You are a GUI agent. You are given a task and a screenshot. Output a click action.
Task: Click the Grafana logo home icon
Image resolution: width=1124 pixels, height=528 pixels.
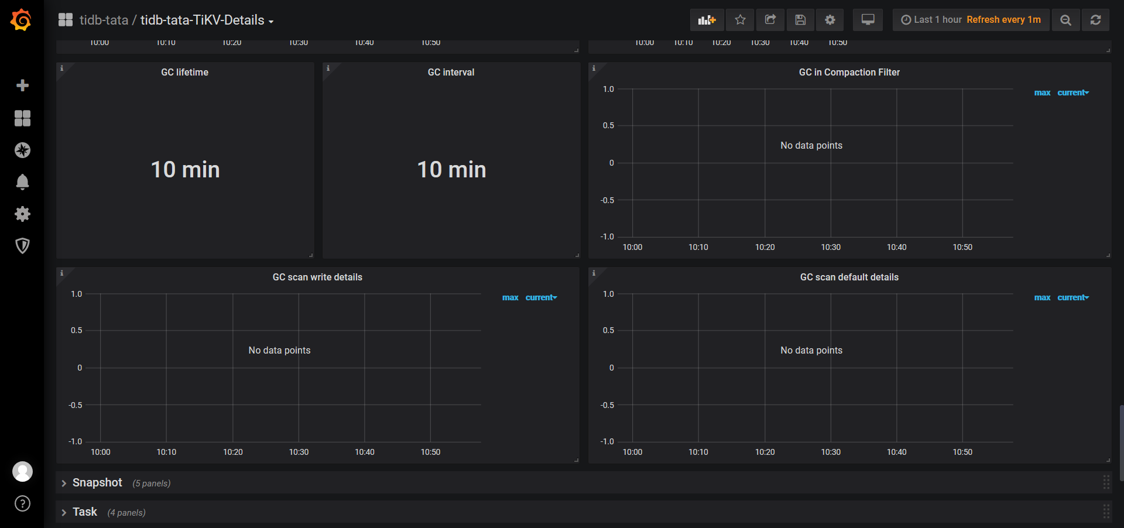tap(22, 20)
